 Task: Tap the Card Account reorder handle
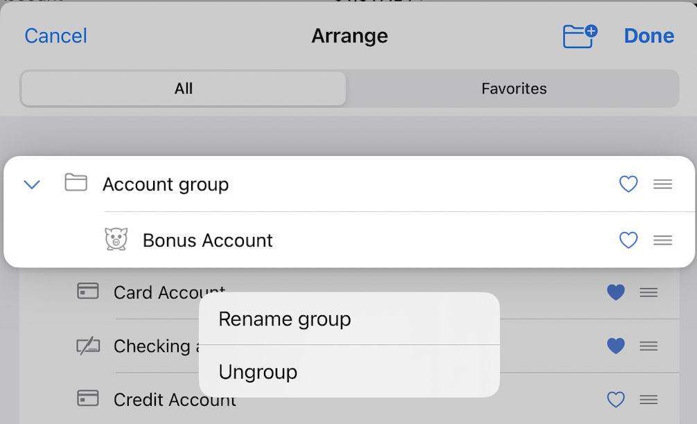point(648,292)
